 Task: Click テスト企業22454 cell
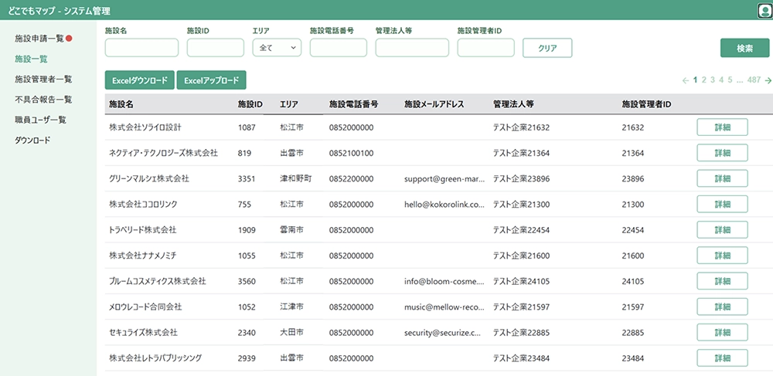pyautogui.click(x=521, y=230)
